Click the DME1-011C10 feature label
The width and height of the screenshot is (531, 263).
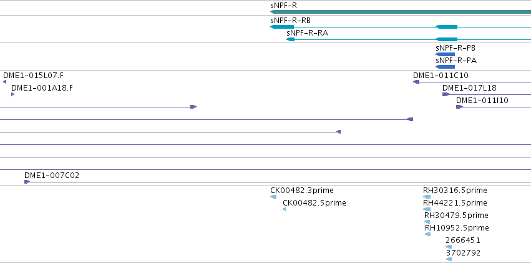441,76
